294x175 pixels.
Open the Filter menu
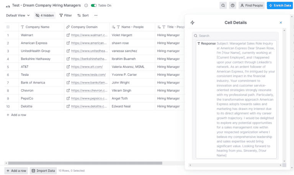65,15
